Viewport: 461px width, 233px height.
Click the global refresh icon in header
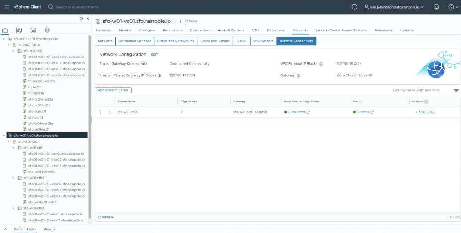point(354,7)
